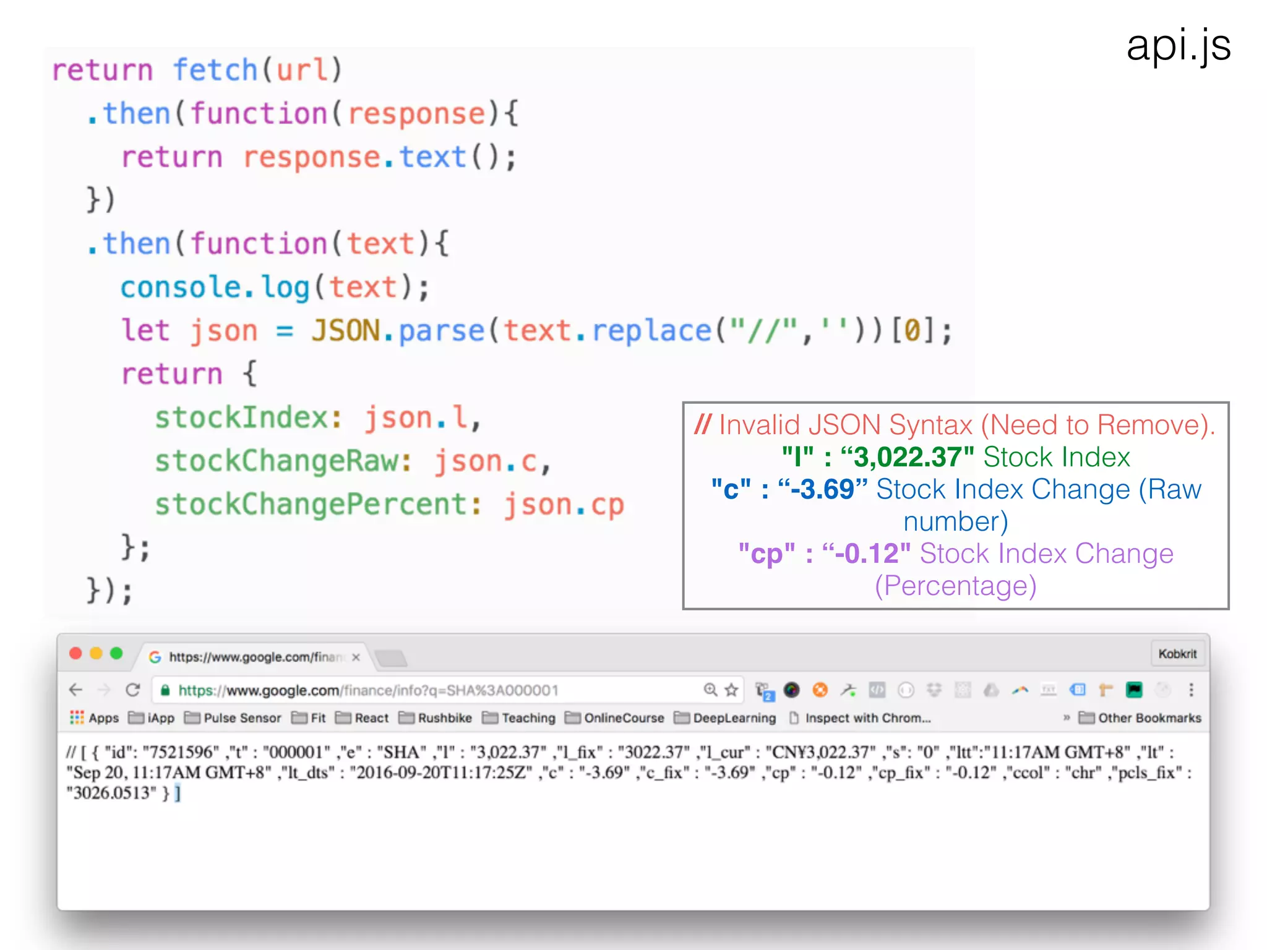This screenshot has width=1267, height=950.
Task: Open the Apps shortcut in bookmarks bar
Action: point(94,717)
